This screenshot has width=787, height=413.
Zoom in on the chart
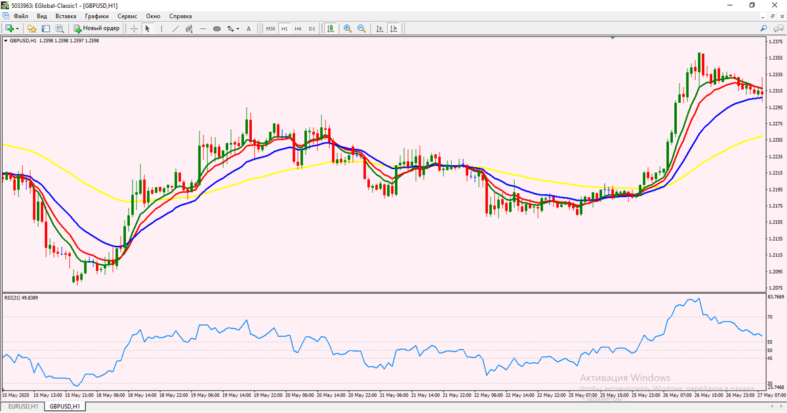coord(347,28)
